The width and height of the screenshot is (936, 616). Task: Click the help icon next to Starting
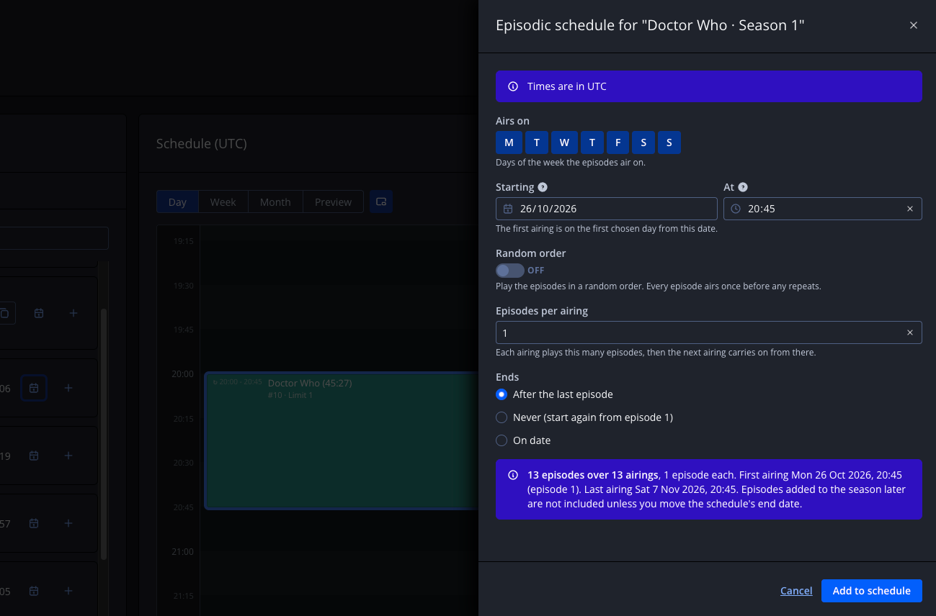tap(543, 187)
